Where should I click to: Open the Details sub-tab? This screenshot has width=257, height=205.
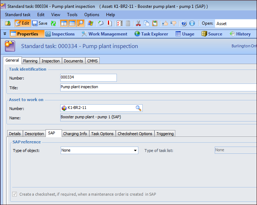coord(15,134)
